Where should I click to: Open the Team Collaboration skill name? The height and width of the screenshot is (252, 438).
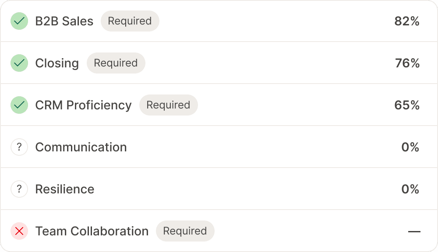pos(92,231)
